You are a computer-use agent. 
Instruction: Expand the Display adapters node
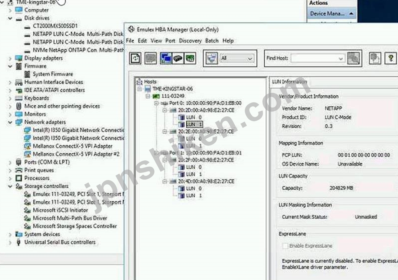click(x=10, y=58)
